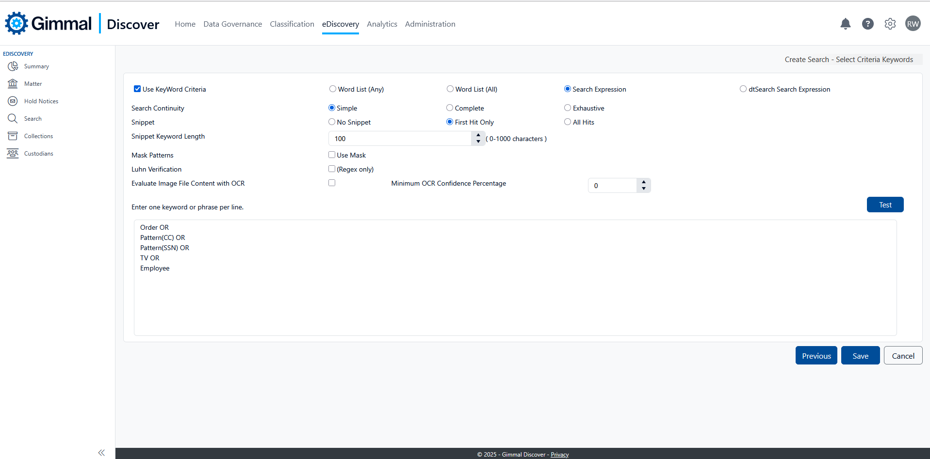Open Summary from the sidebar
The width and height of the screenshot is (930, 459).
click(x=36, y=66)
